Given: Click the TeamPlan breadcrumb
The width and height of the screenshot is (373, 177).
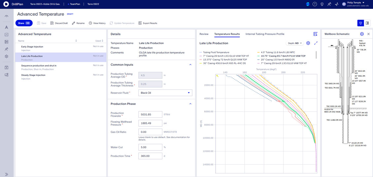Looking at the screenshot, I should click(x=75, y=4).
